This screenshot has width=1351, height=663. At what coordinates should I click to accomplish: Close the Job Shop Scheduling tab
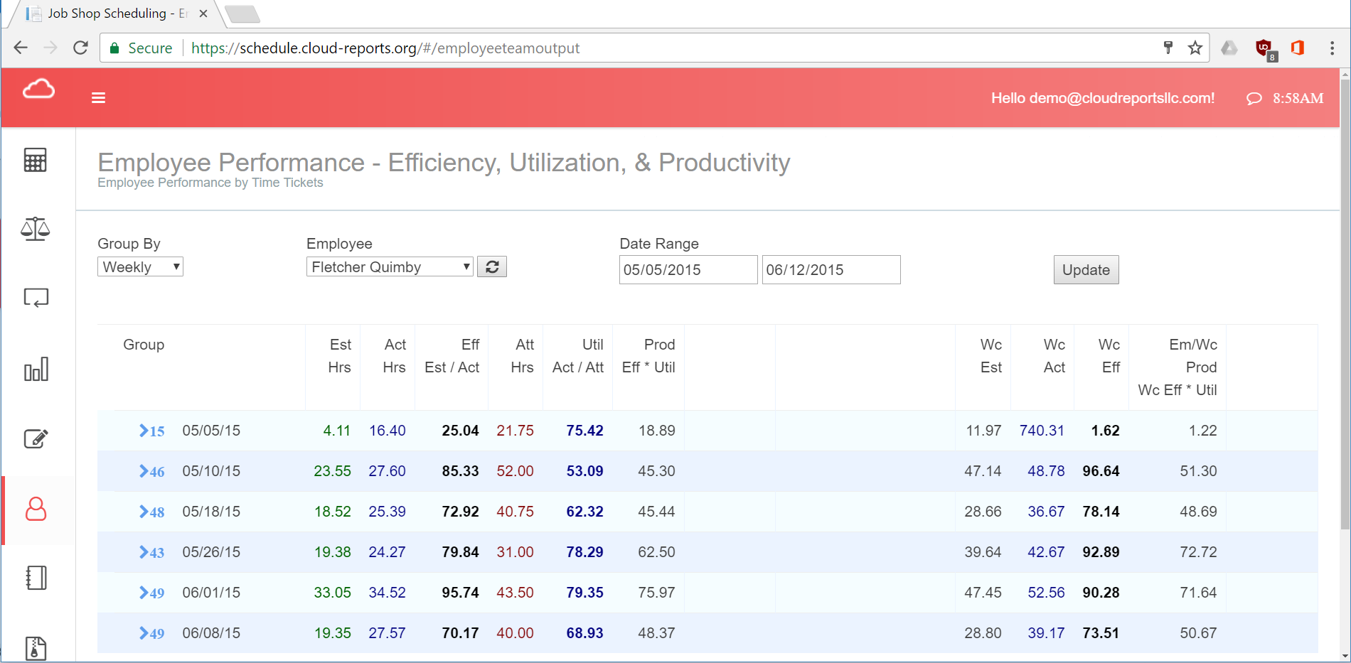click(203, 14)
